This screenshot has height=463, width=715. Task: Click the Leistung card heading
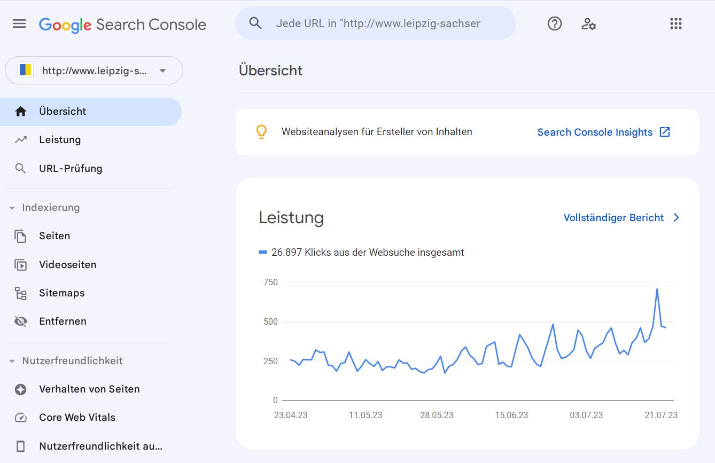tap(291, 217)
